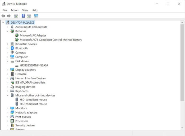Maximize the Device Manager window
Screen dimensions: 185x136
pyautogui.click(x=168, y=4)
